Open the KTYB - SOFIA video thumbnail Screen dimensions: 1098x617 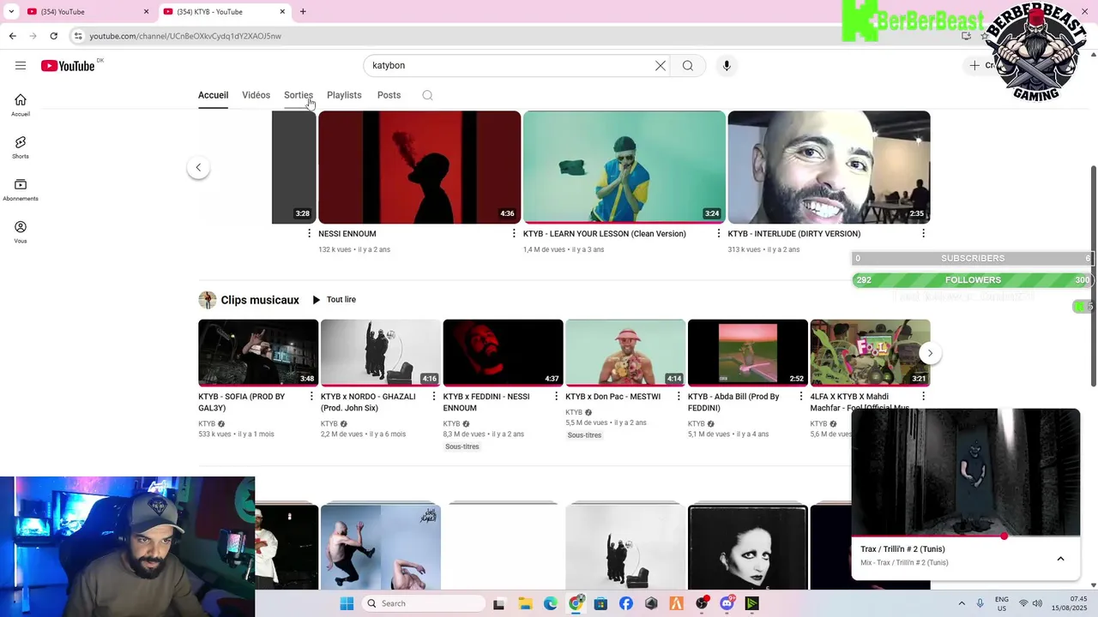pyautogui.click(x=258, y=353)
